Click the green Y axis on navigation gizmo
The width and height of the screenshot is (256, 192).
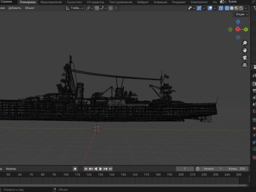(x=246, y=29)
